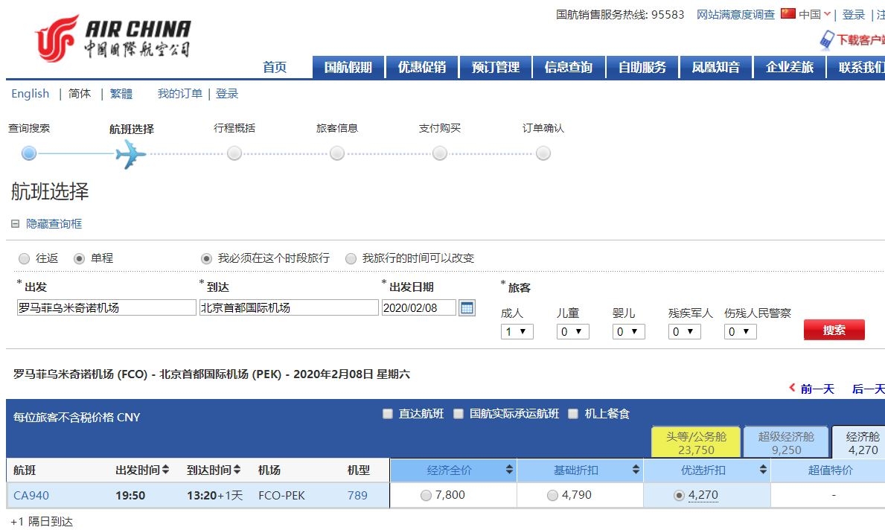Click the China flag region icon
885x530 pixels.
(x=788, y=13)
